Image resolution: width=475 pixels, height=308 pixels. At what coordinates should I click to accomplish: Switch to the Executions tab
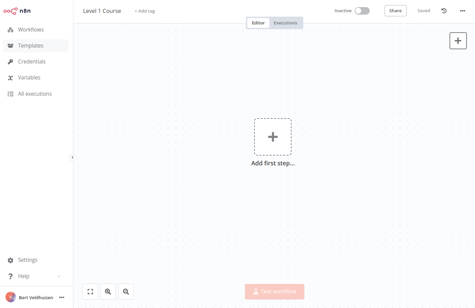pos(285,23)
